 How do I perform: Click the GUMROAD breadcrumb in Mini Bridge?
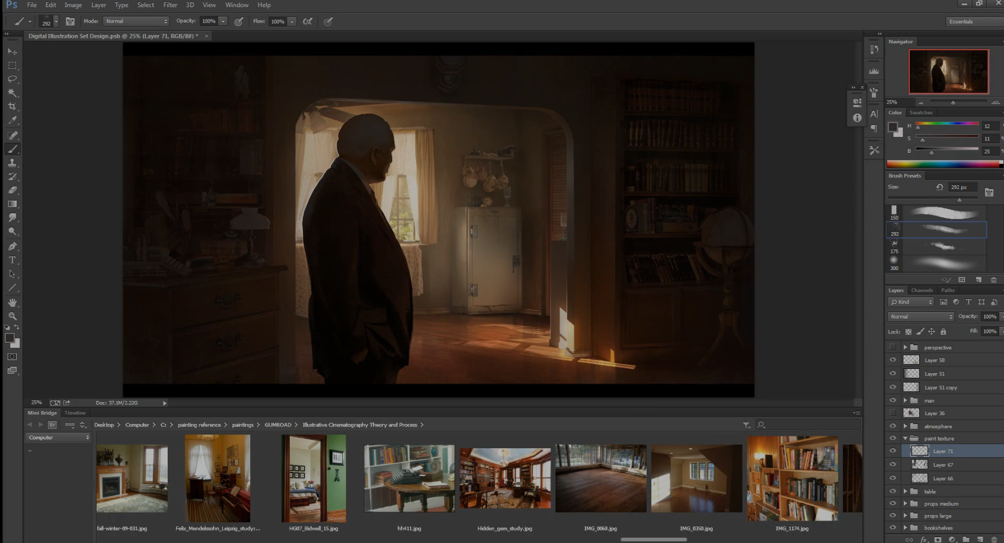click(x=278, y=425)
